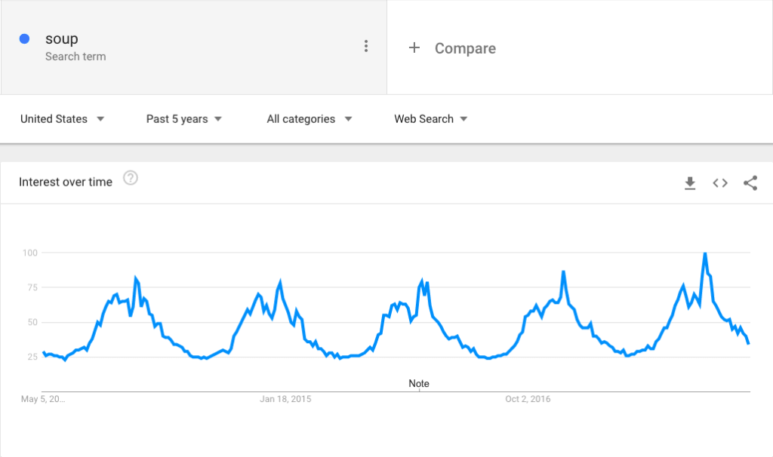Expand the United States region dropdown
773x457 pixels.
(62, 119)
